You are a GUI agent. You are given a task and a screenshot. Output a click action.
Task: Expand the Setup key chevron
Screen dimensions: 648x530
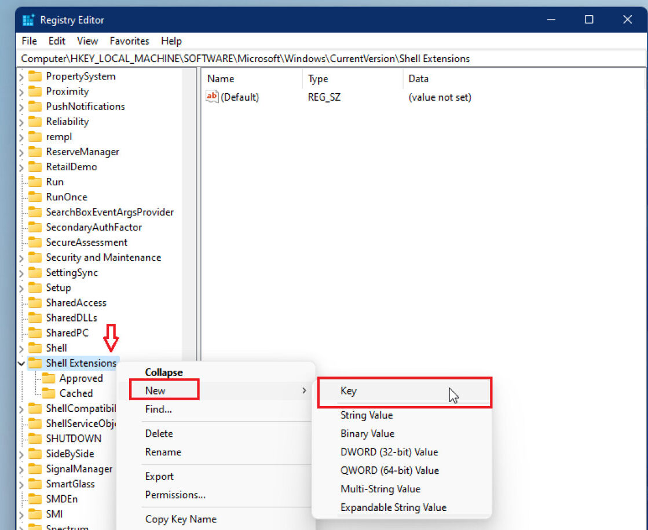tap(22, 288)
